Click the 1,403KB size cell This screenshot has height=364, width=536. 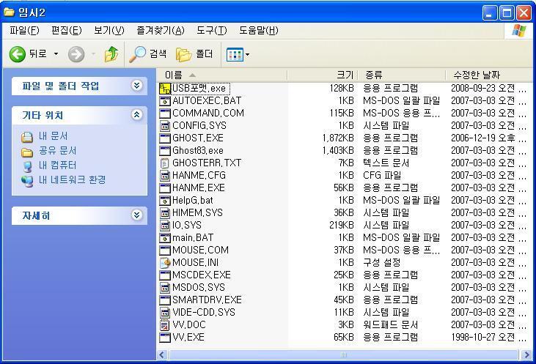pyautogui.click(x=338, y=151)
